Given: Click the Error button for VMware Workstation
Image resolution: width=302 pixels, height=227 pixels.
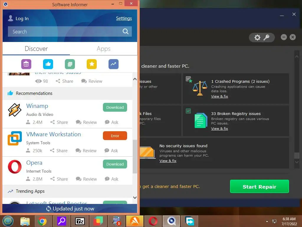Looking at the screenshot, I should 115,136.
